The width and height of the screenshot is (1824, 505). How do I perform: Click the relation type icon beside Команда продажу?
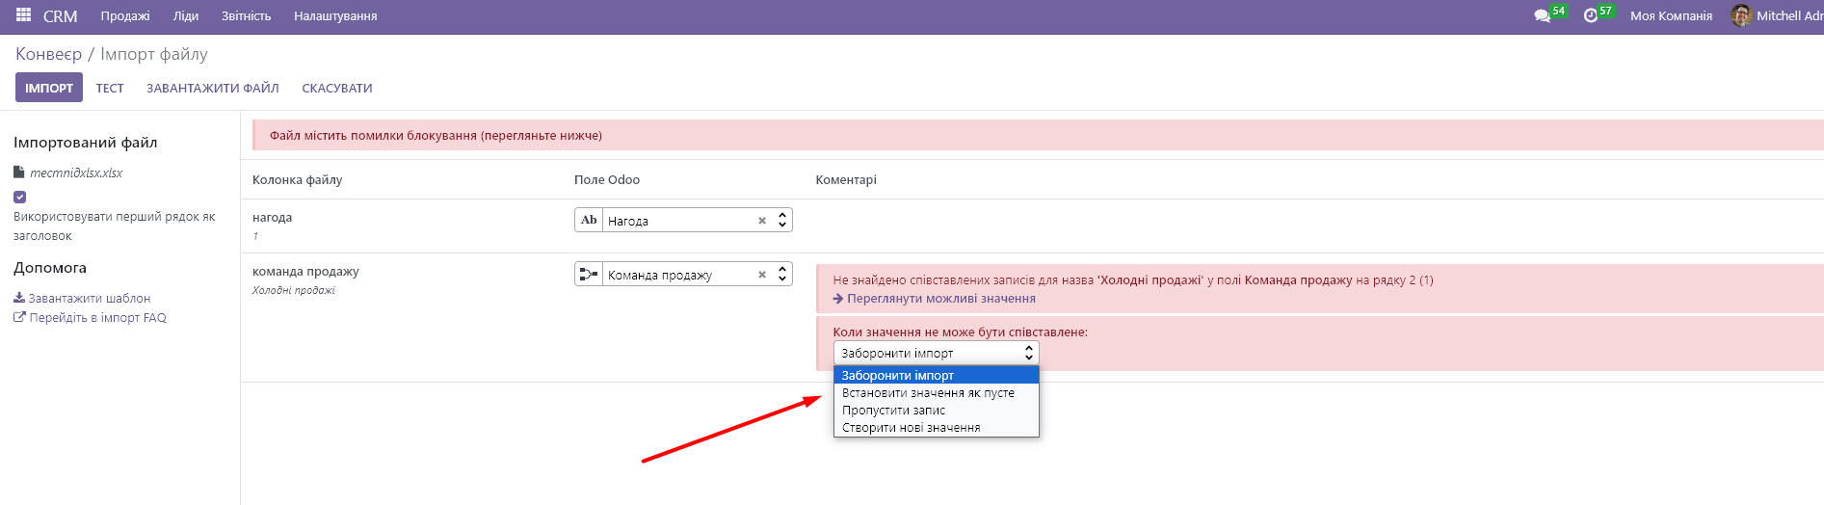click(589, 275)
